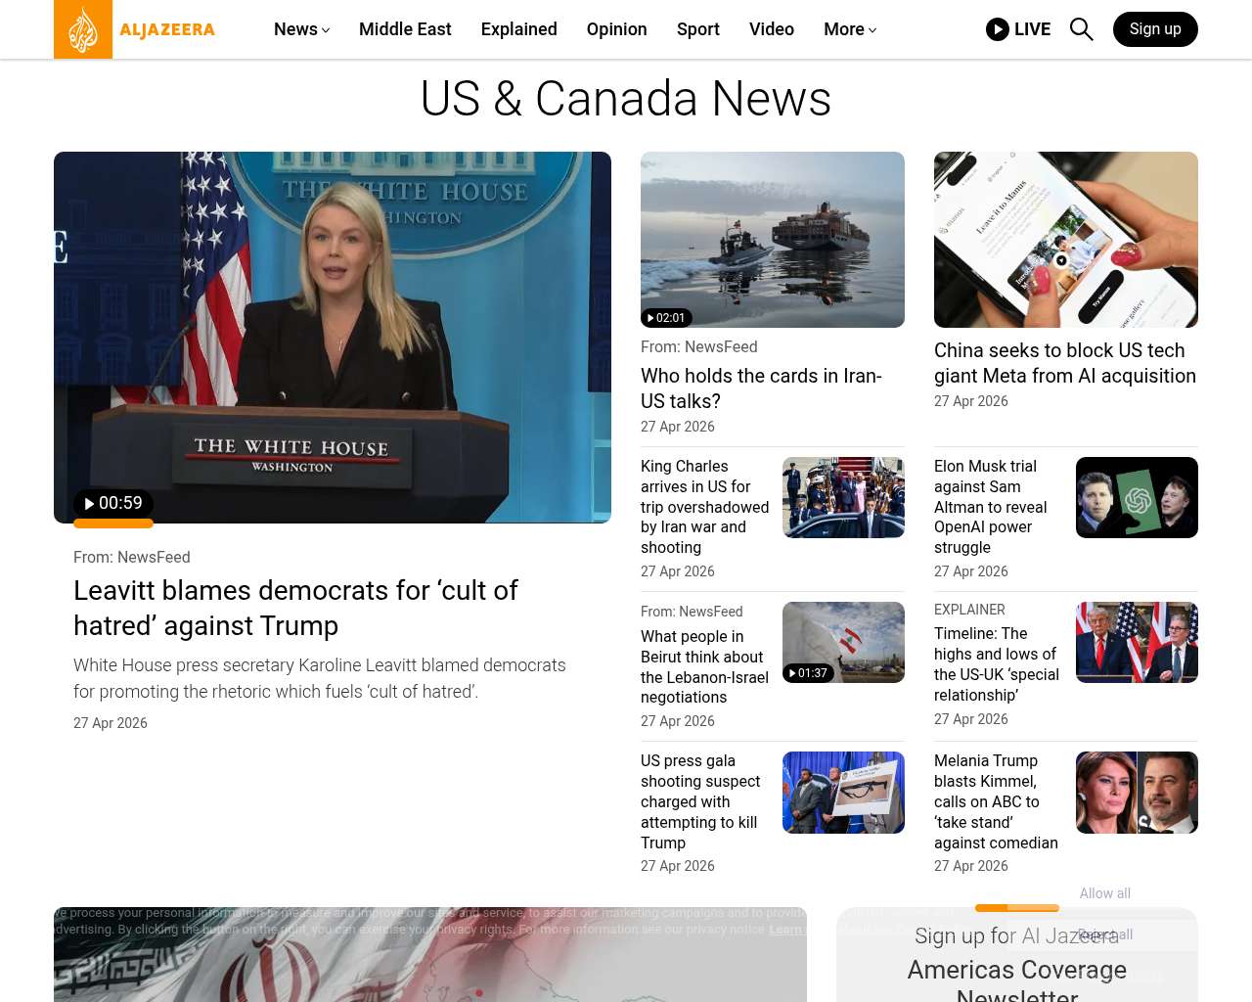
Task: Play the 01:37 Beirut video
Action: click(x=808, y=673)
